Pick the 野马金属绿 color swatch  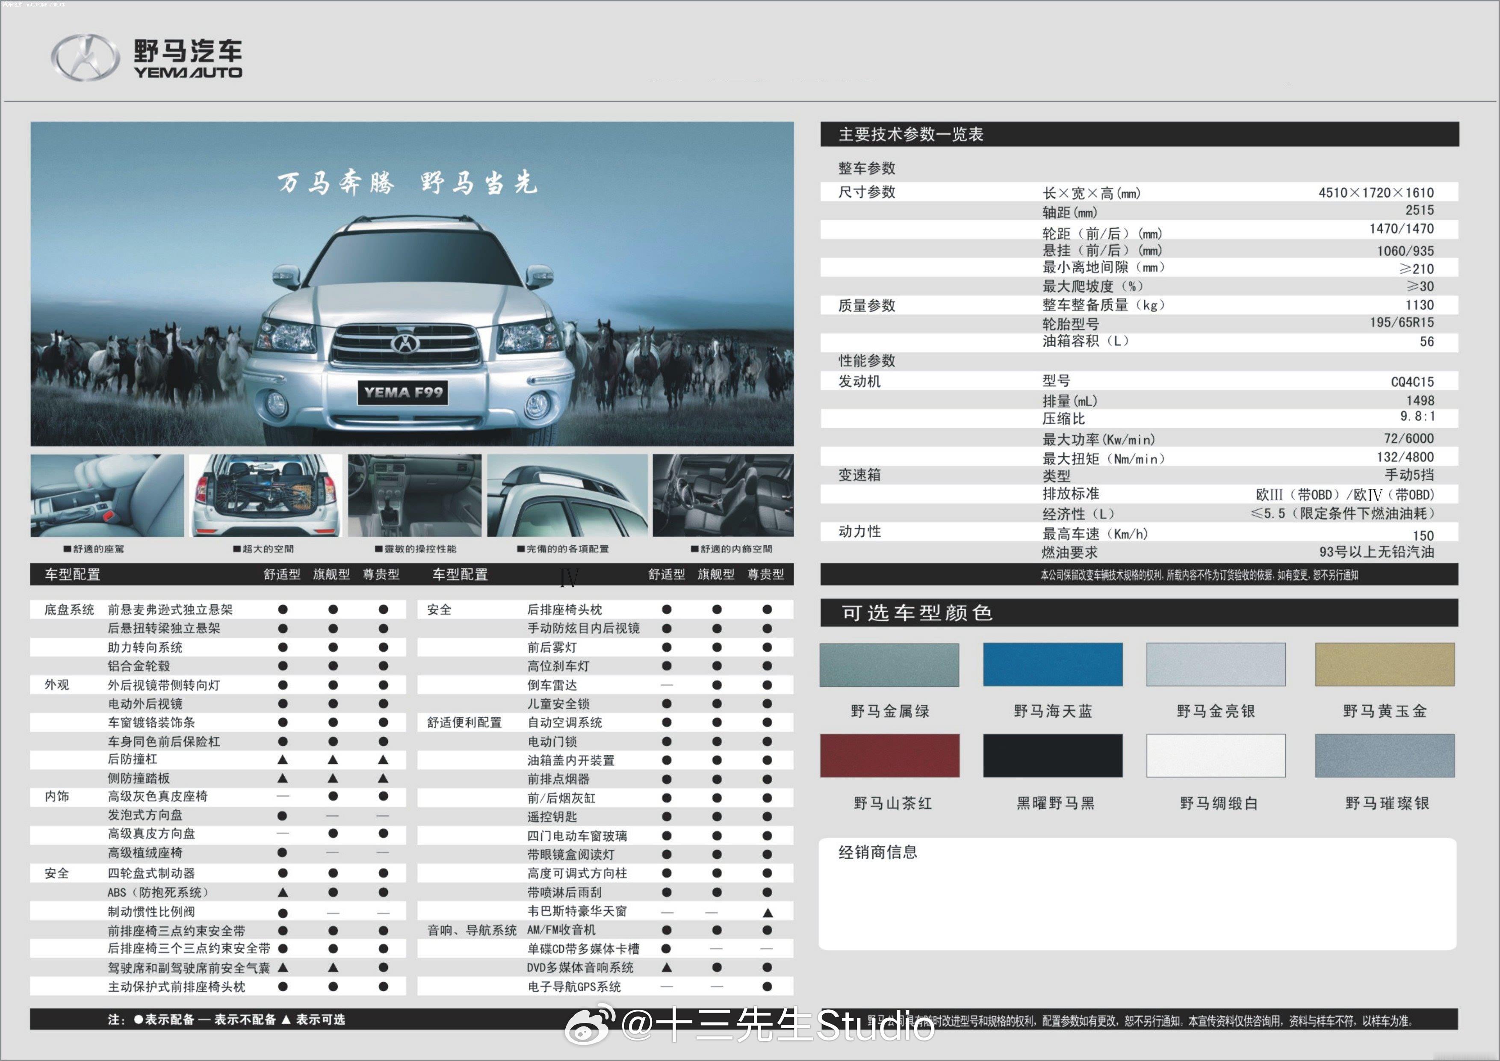889,665
